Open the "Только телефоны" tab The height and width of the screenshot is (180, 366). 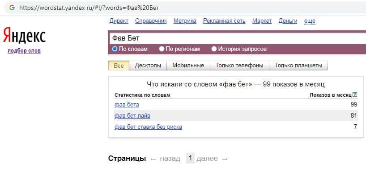(x=239, y=65)
